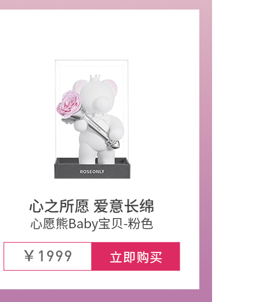Click the bear's feet on the base
This screenshot has height=302, width=263.
(97, 158)
